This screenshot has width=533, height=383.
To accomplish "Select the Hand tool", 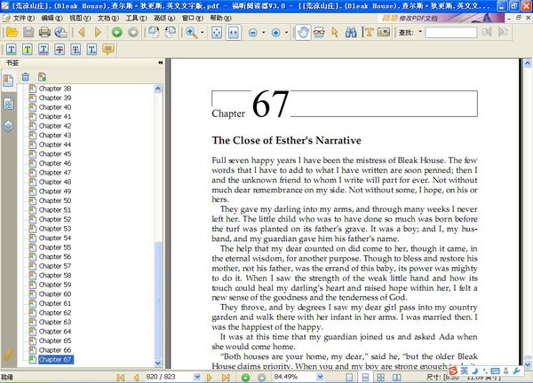I will (x=303, y=33).
